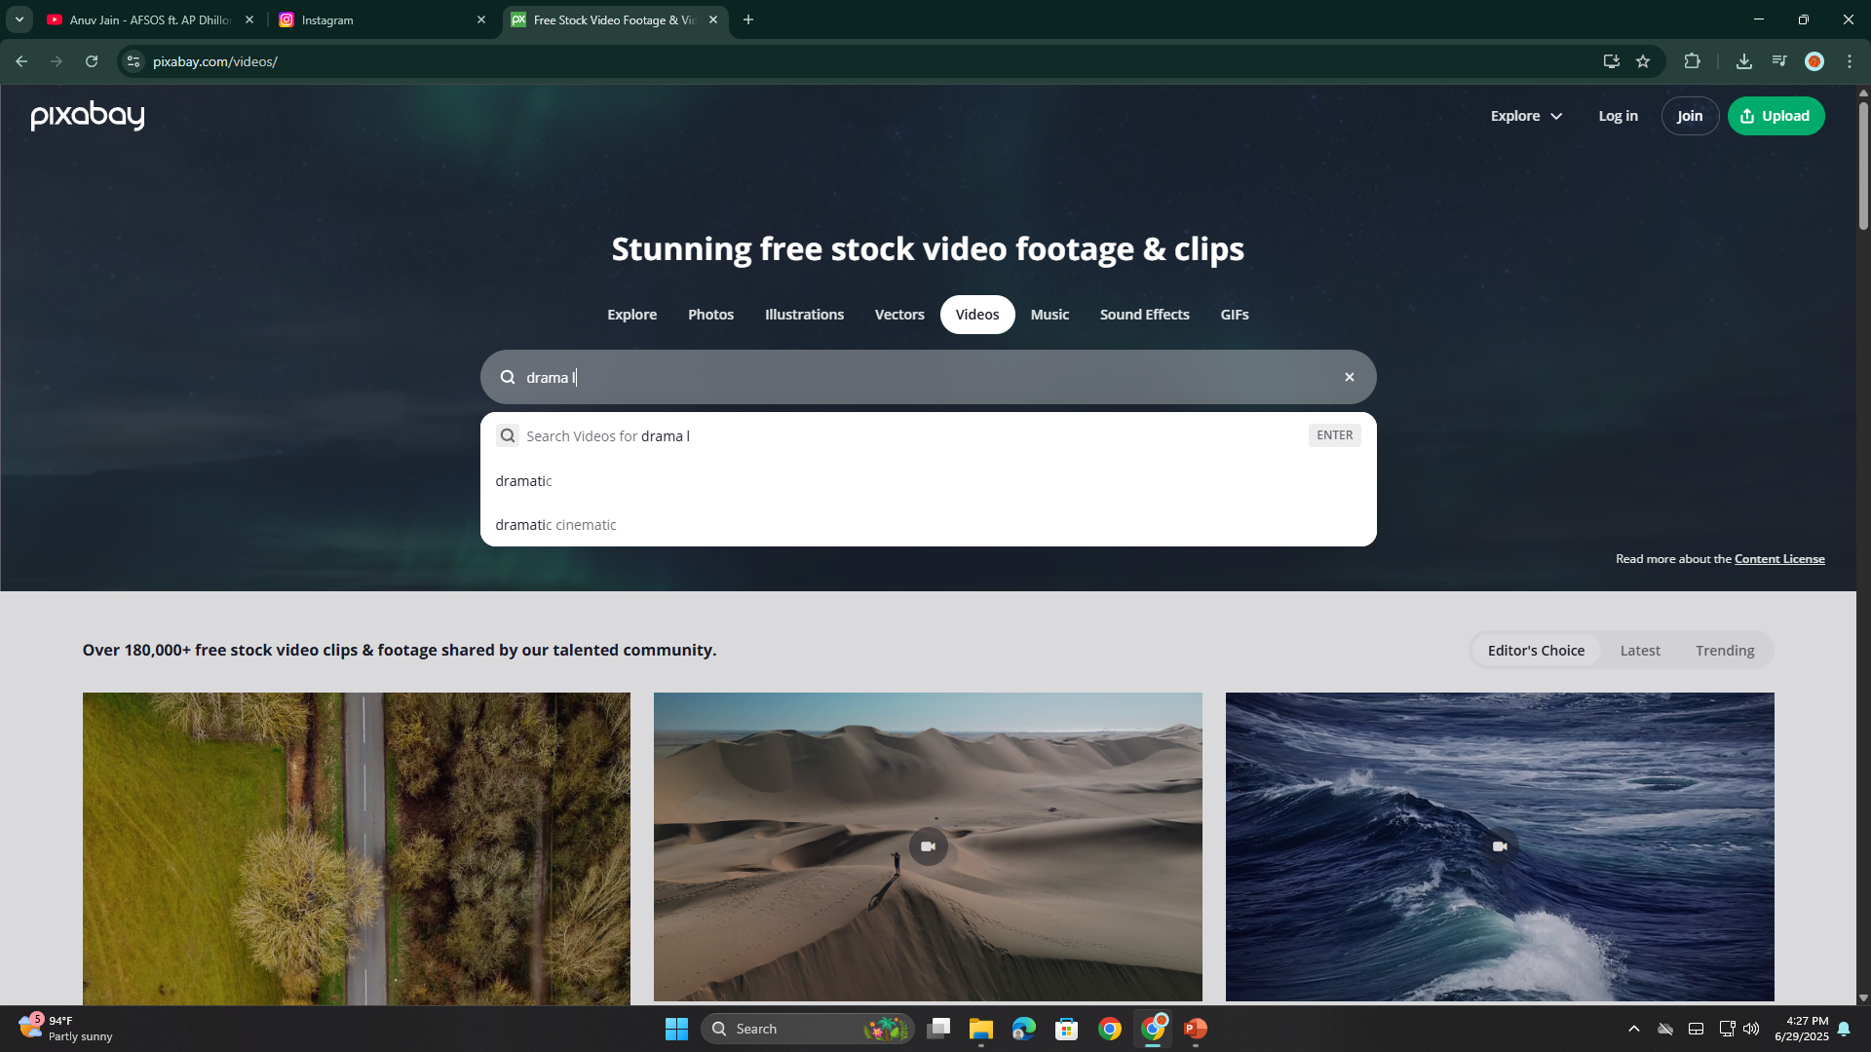Open Chrome downloads icon
Screen dimensions: 1871x1052
(x=1744, y=61)
